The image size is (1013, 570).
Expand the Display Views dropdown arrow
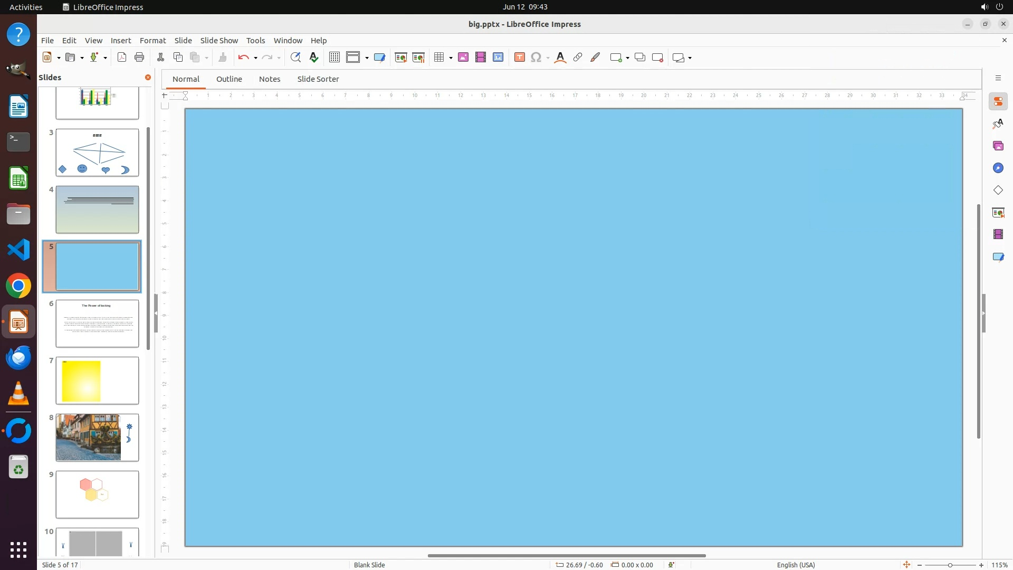point(367,58)
